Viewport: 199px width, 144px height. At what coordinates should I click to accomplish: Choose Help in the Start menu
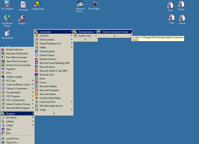pyautogui.click(x=18, y=129)
